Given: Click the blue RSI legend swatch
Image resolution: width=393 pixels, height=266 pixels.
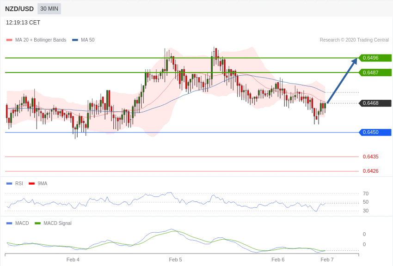Looking at the screenshot, I should pos(9,184).
